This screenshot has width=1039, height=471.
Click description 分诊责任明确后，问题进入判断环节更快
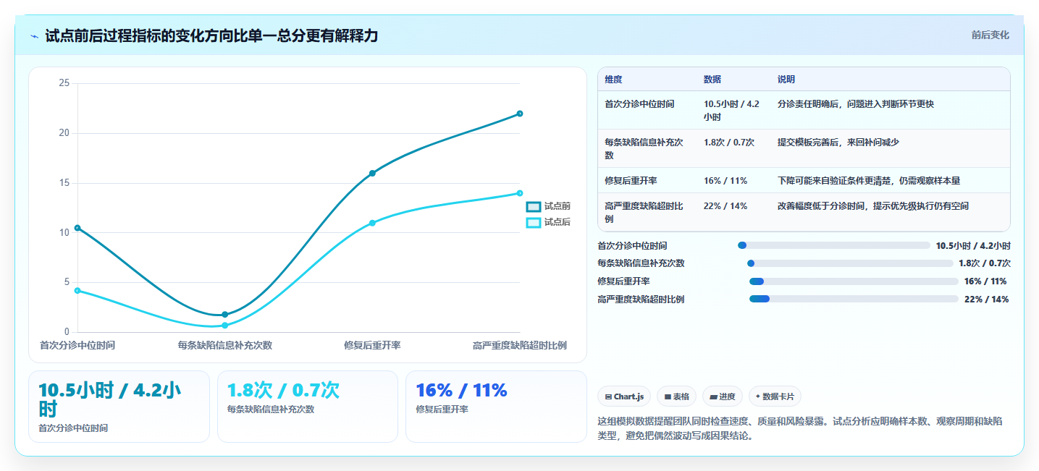click(x=856, y=104)
